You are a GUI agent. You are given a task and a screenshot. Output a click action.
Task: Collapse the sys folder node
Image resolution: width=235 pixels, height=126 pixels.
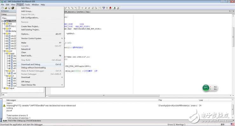click(7, 76)
